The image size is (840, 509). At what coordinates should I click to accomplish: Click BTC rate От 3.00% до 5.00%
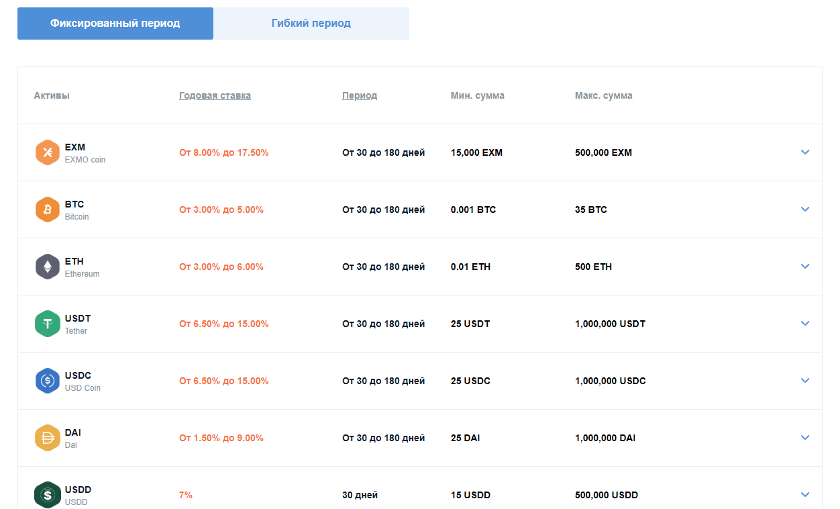coord(221,210)
